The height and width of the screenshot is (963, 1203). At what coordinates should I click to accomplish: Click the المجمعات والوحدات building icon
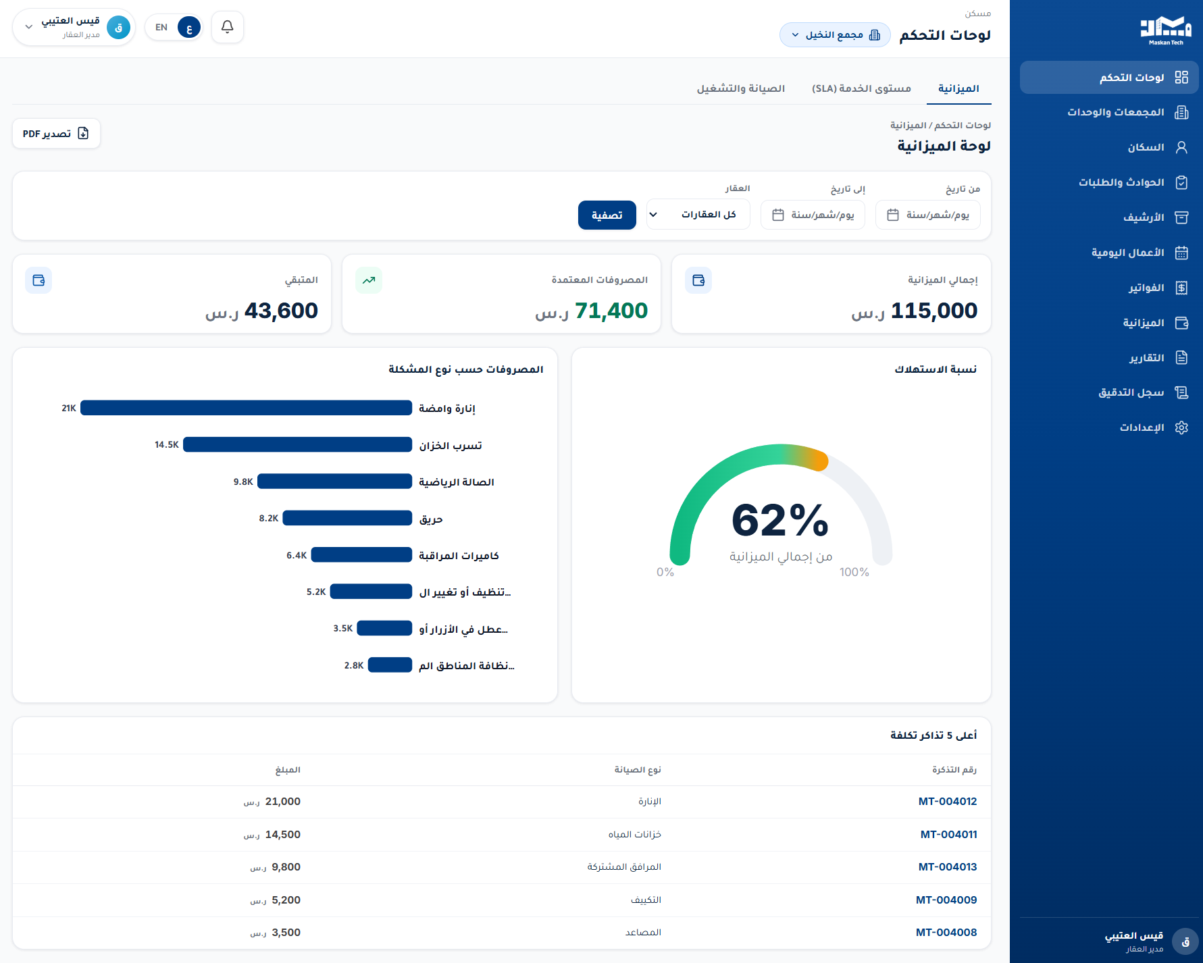pyautogui.click(x=1181, y=113)
